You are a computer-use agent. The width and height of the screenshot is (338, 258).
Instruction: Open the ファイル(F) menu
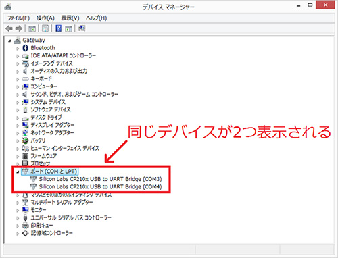(x=18, y=18)
